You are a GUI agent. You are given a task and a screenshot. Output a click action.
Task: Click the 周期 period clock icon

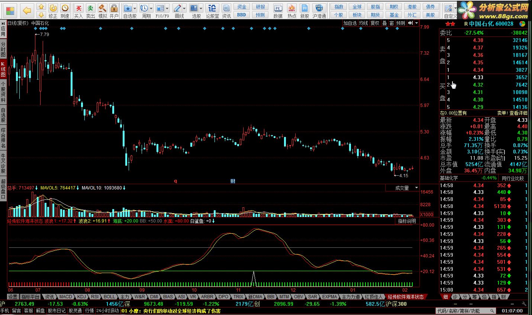click(144, 8)
